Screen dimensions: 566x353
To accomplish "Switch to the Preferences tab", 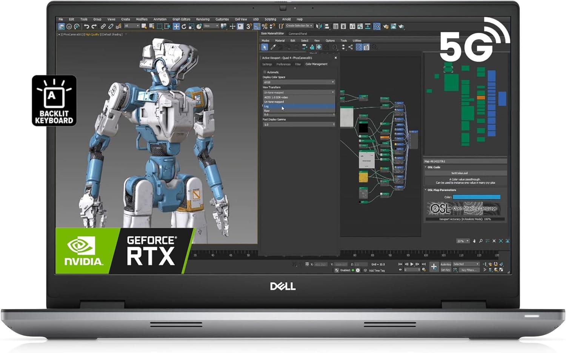I will coord(283,64).
